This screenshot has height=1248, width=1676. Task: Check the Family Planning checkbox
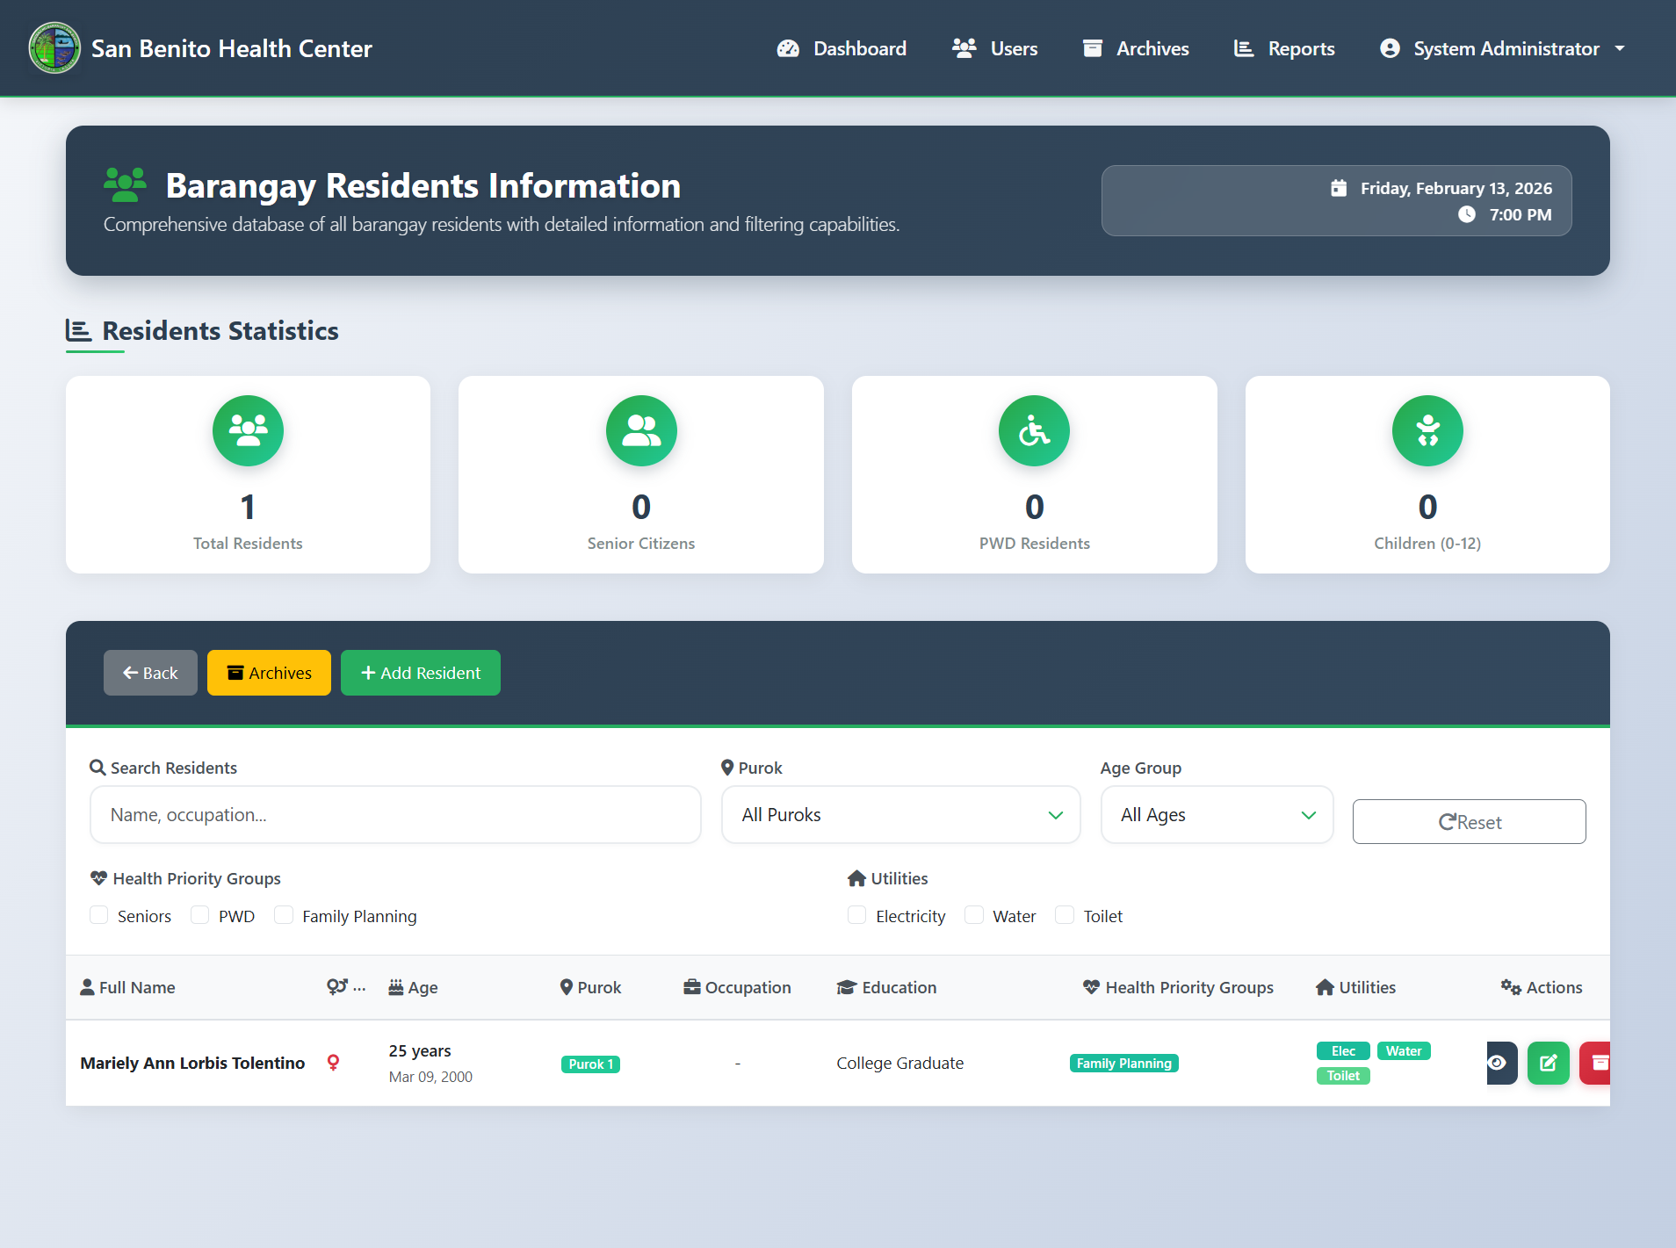pyautogui.click(x=284, y=915)
